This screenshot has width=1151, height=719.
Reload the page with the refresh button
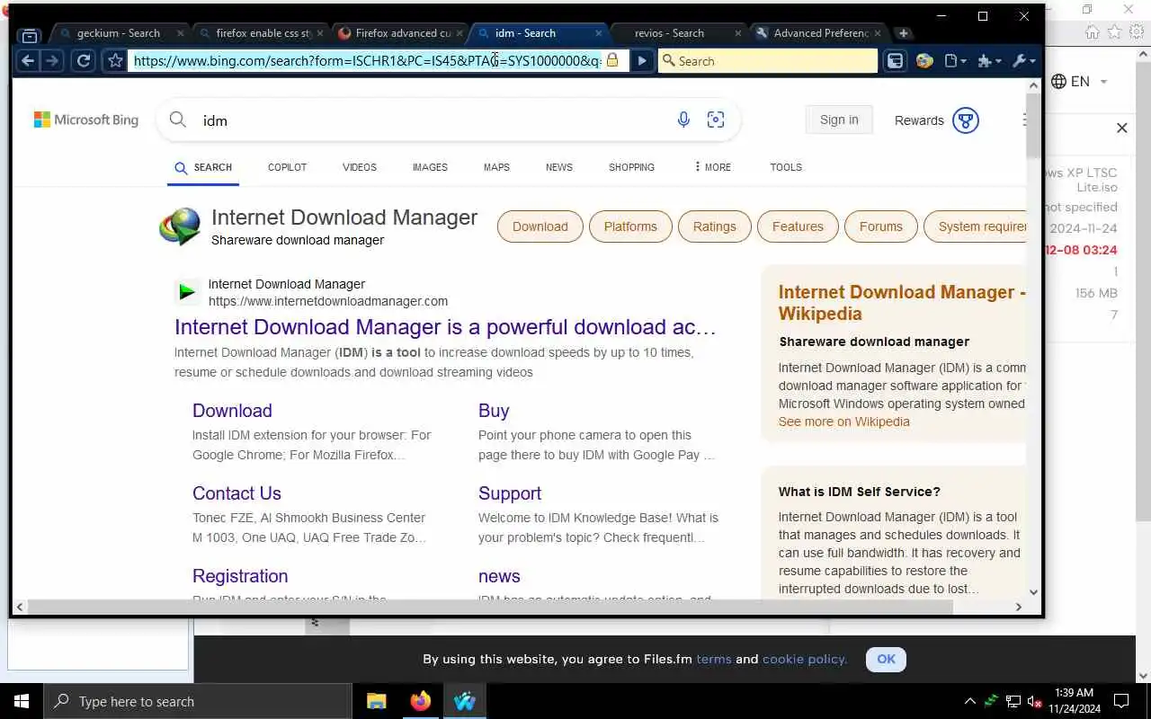tap(84, 60)
